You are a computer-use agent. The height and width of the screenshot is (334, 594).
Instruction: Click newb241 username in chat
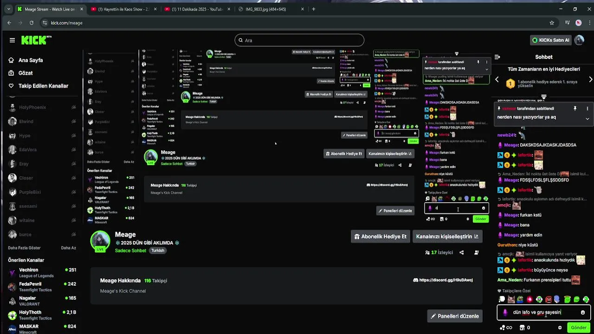pyautogui.click(x=506, y=135)
